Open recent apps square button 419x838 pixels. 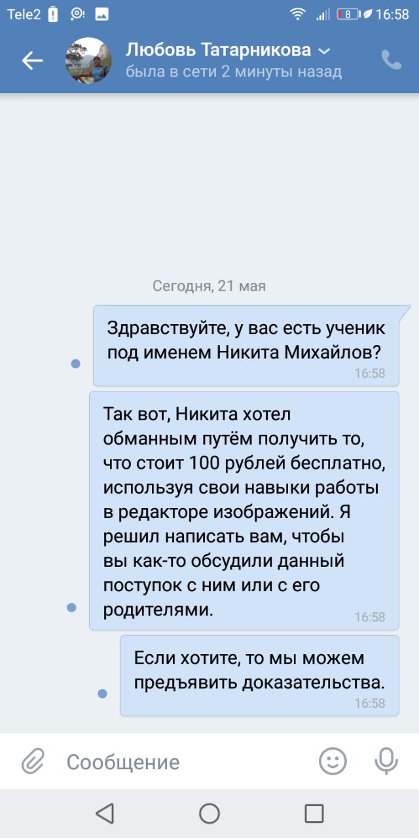(x=314, y=813)
